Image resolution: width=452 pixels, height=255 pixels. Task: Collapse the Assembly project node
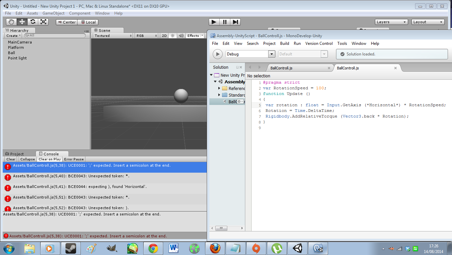pos(215,82)
